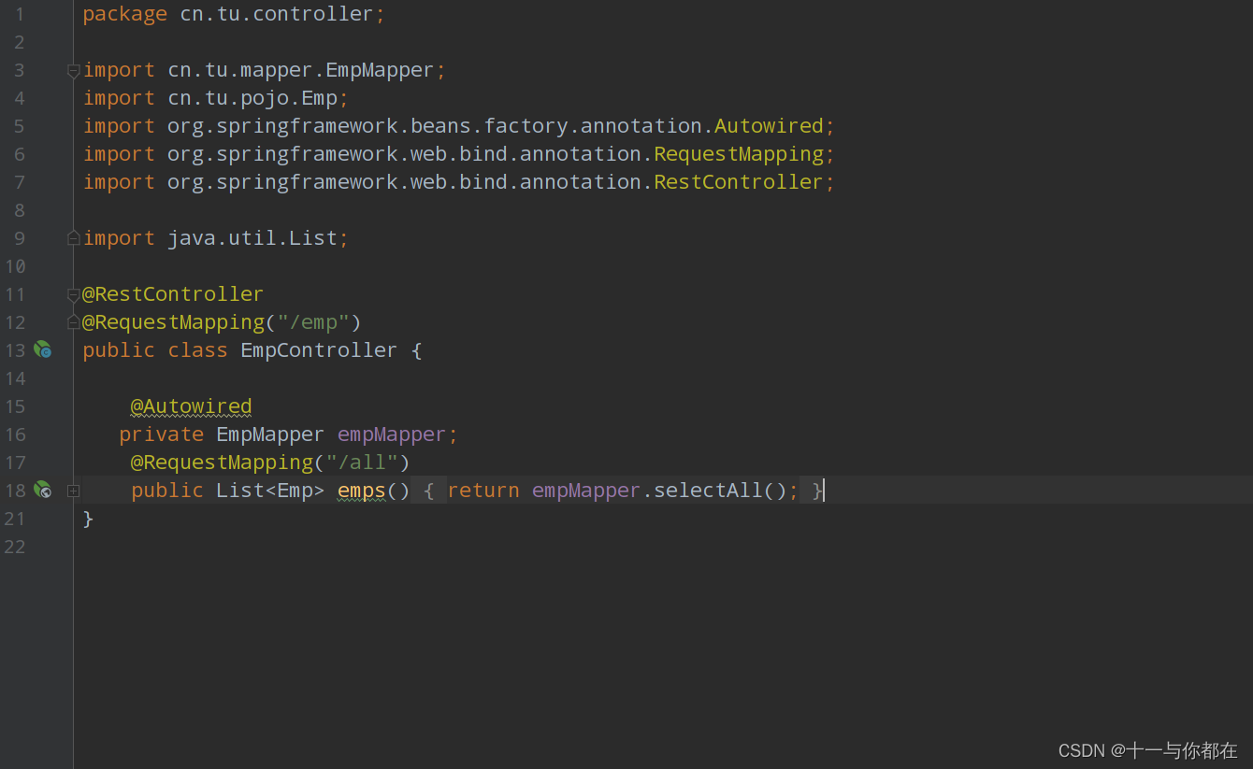
Task: Collapse the import block at line 3
Action: (x=73, y=70)
